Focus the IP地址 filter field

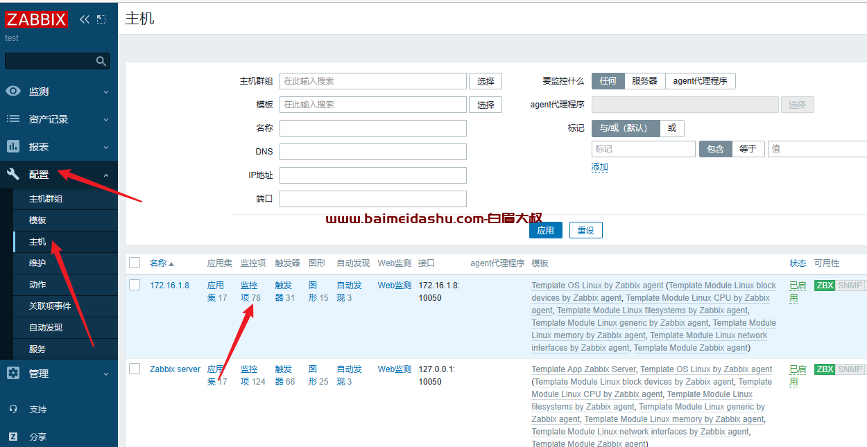point(373,175)
